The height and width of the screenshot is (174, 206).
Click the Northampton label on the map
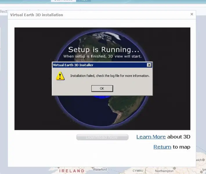tap(164, 171)
